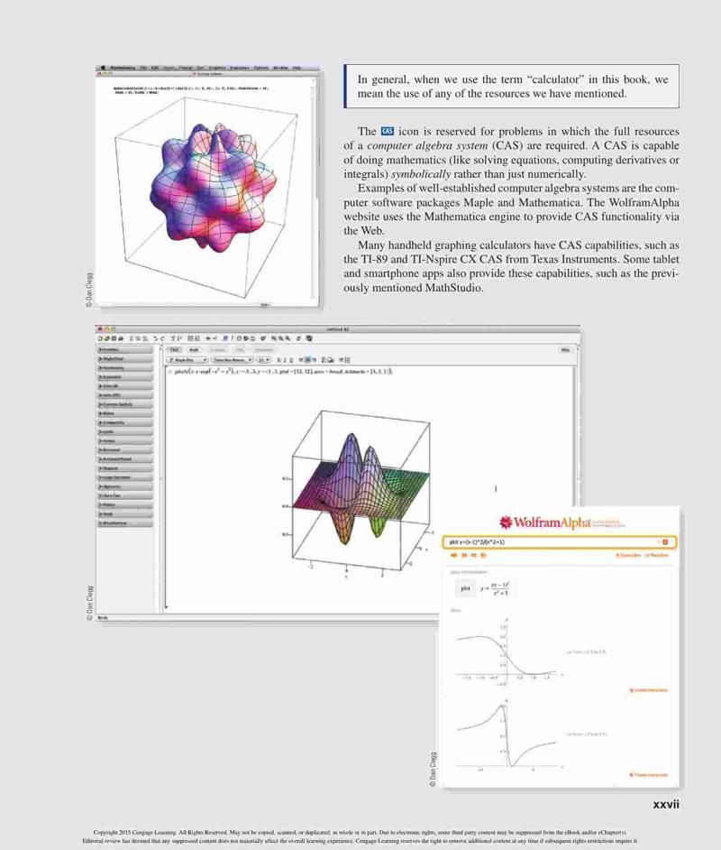Click the orange compute button in WolframAlpha input

click(x=665, y=542)
